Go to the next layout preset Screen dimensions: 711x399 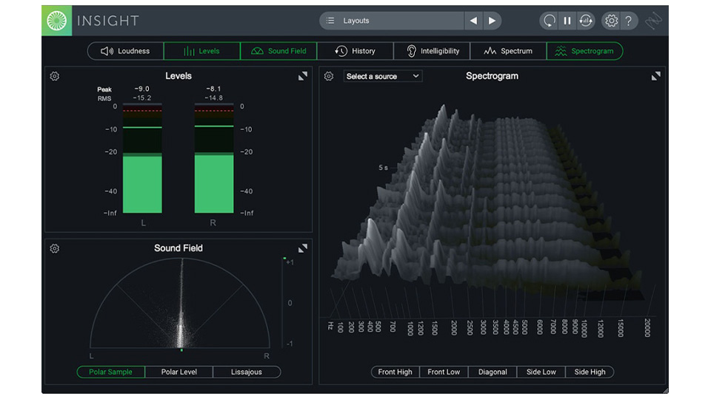coord(492,21)
